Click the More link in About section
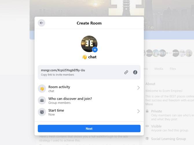Screen dimensions: 194x145 click(x=149, y=104)
